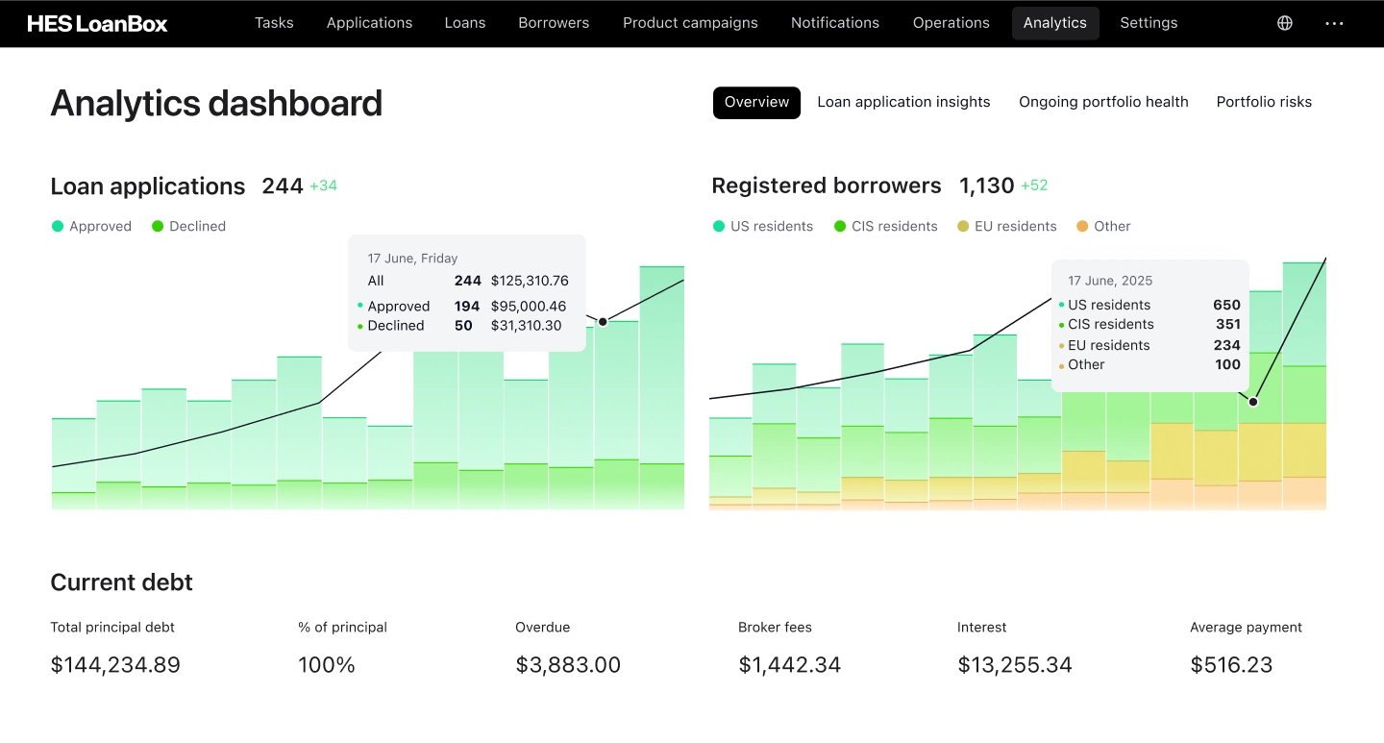The image size is (1384, 743).
Task: Open Product campaigns in navigation
Action: (x=690, y=23)
